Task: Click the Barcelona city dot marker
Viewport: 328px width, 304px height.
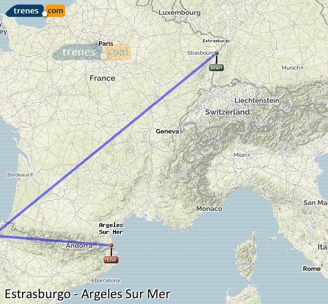Action: click(93, 280)
